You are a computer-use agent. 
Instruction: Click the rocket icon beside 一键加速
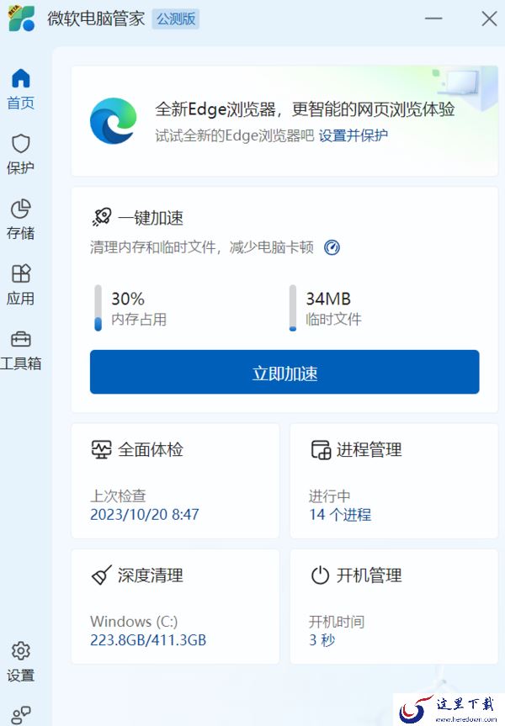[x=102, y=217]
